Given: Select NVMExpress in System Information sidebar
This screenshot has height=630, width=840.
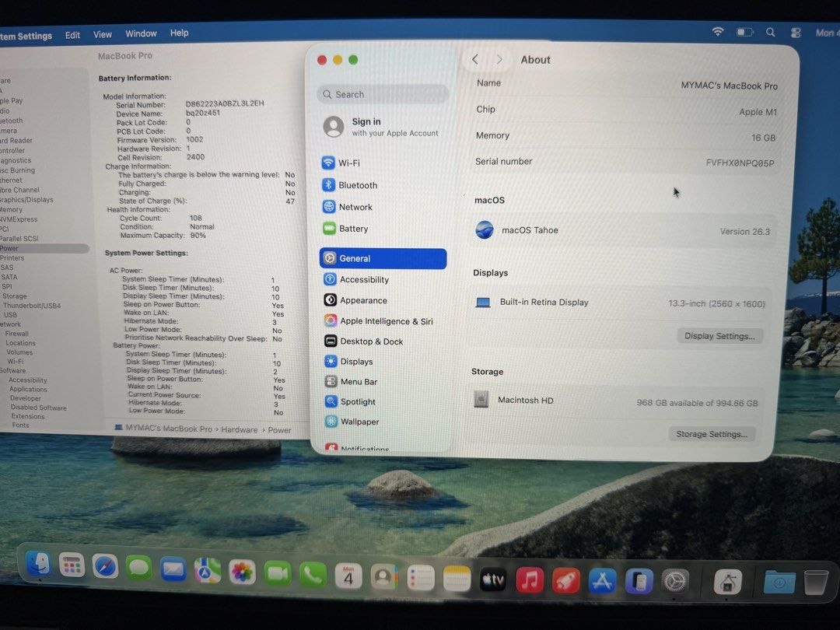Looking at the screenshot, I should (19, 219).
